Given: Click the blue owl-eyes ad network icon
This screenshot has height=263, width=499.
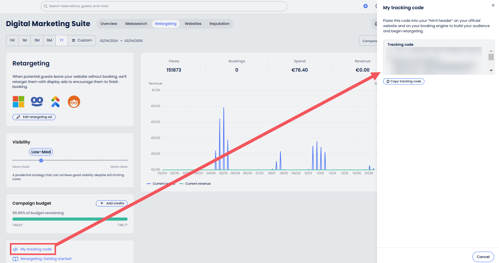Looking at the screenshot, I should click(37, 101).
